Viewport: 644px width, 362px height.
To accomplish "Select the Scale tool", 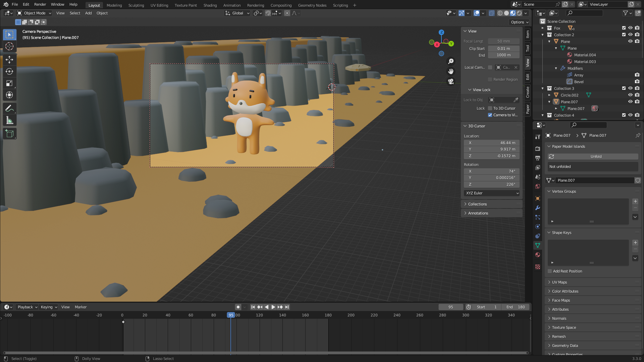I will pos(9,83).
